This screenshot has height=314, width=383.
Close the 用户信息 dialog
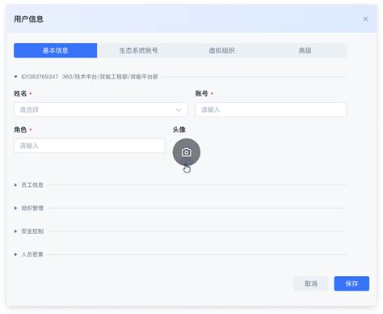click(x=365, y=19)
